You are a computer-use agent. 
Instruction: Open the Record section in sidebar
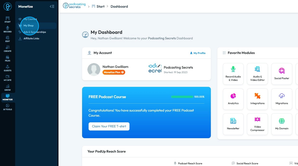7,29
